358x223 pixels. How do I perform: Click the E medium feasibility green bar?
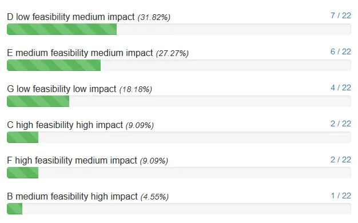[54, 65]
